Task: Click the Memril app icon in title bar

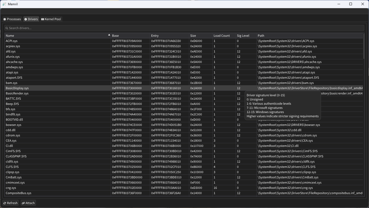Action: [4, 4]
